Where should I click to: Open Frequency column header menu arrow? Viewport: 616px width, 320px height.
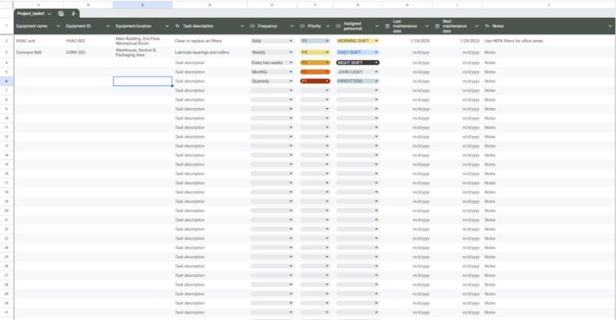point(292,26)
